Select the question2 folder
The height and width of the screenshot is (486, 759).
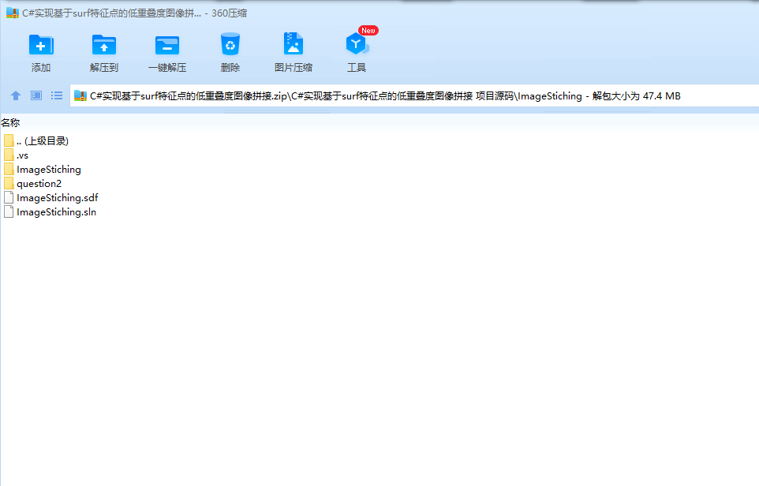click(33, 184)
